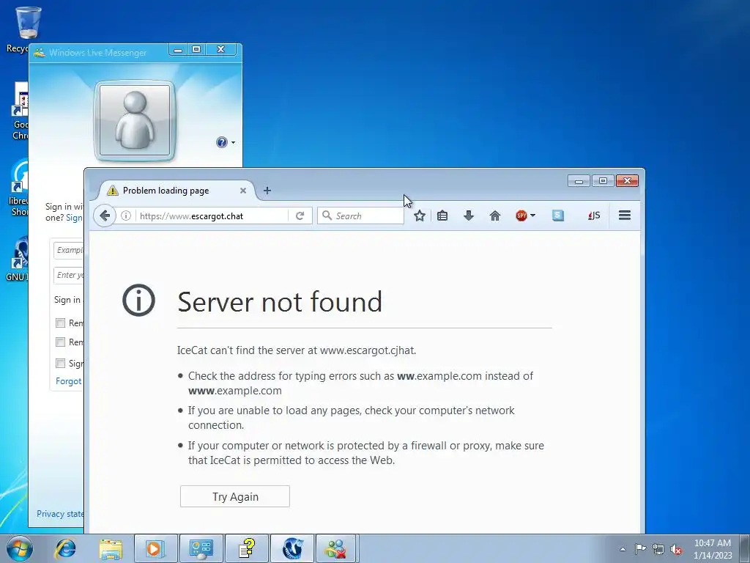
Task: Click the Messenger email address field
Action: coord(69,250)
